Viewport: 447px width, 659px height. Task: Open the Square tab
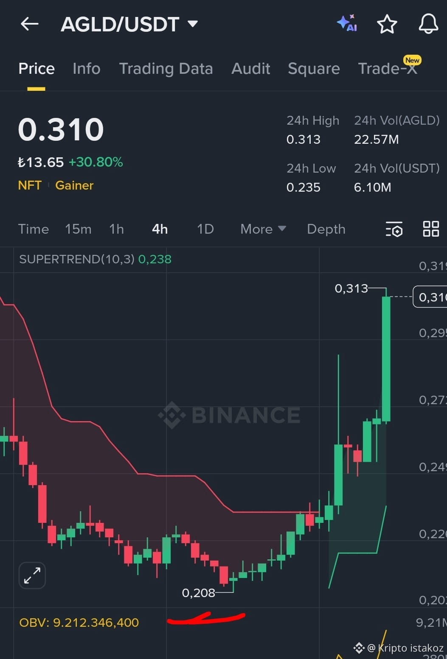point(314,69)
